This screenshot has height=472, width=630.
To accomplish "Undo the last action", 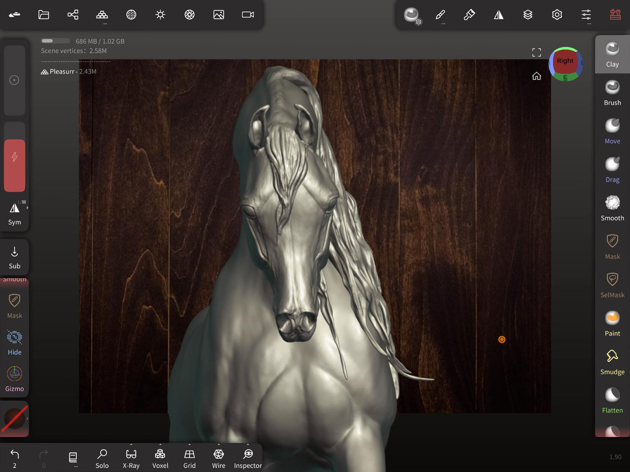I will 14,459.
